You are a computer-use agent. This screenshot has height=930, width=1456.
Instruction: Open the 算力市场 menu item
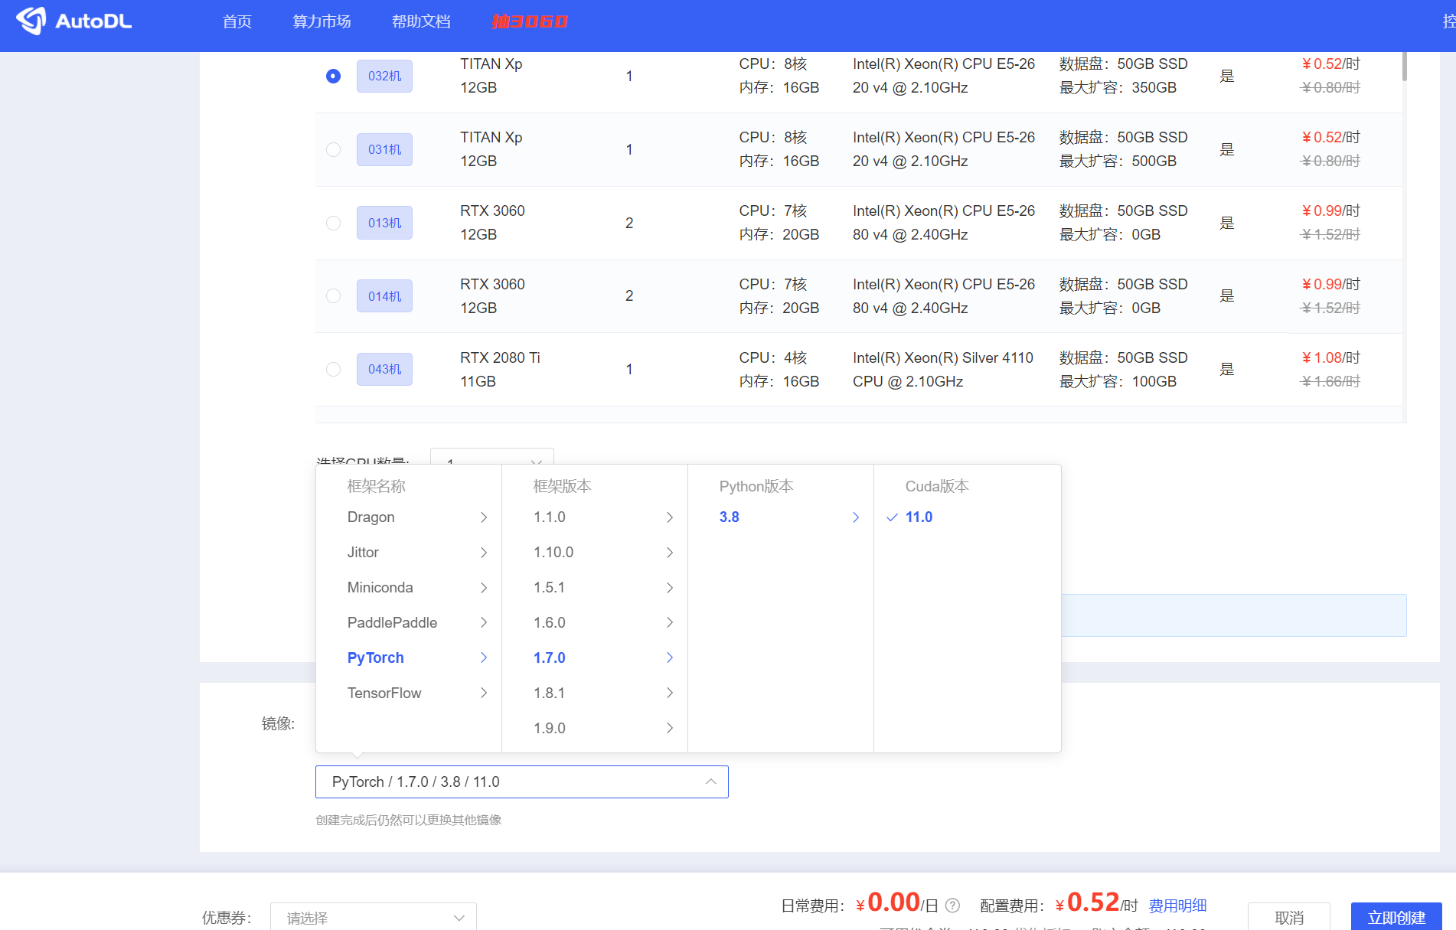pyautogui.click(x=321, y=21)
